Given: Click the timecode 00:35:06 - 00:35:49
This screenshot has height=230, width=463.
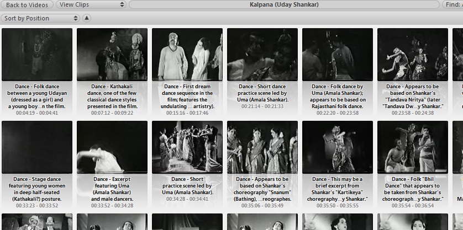Looking at the screenshot, I should point(262,206).
